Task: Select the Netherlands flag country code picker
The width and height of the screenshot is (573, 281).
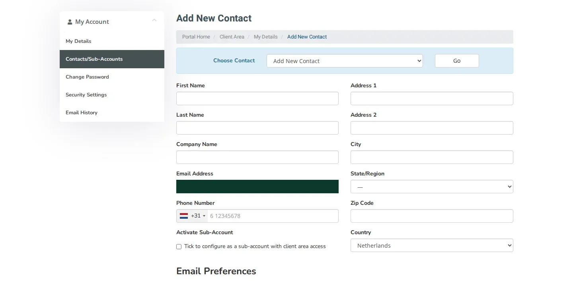Action: [192, 216]
